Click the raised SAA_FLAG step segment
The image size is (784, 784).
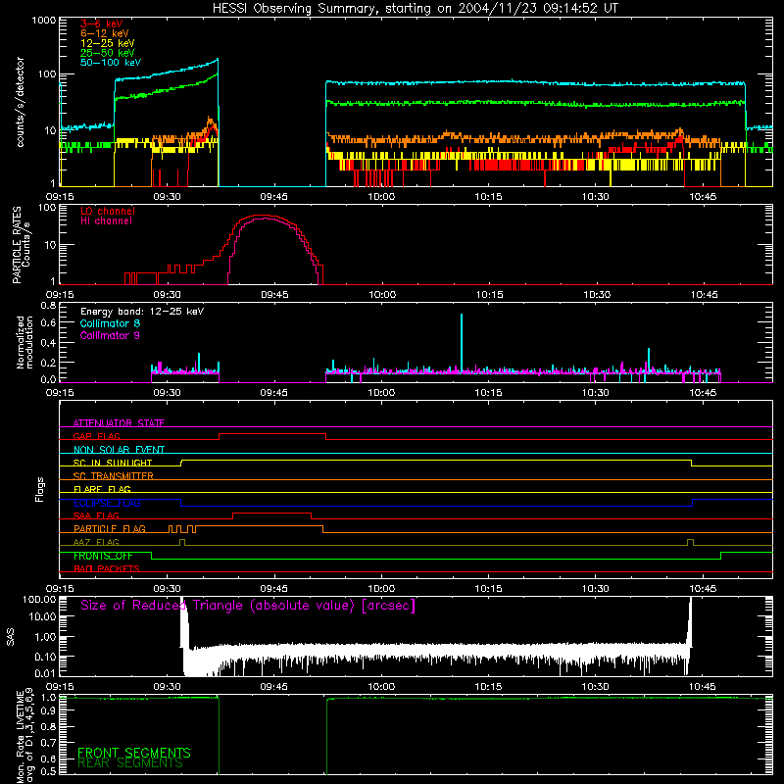point(272,513)
